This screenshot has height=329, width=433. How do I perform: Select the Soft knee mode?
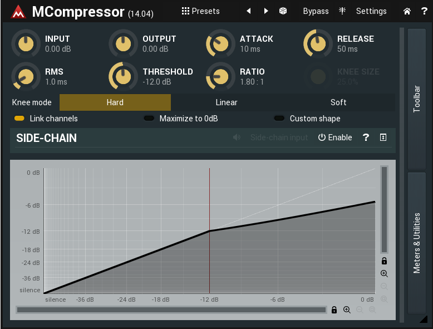click(x=338, y=102)
